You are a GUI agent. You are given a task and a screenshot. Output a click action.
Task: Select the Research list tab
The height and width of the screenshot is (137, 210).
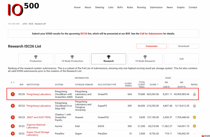click(109, 59)
